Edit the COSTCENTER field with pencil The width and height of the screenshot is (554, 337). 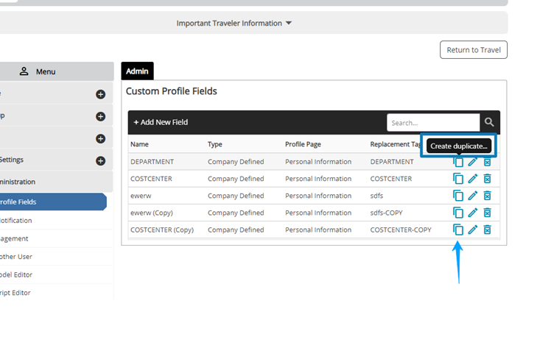[x=473, y=179]
